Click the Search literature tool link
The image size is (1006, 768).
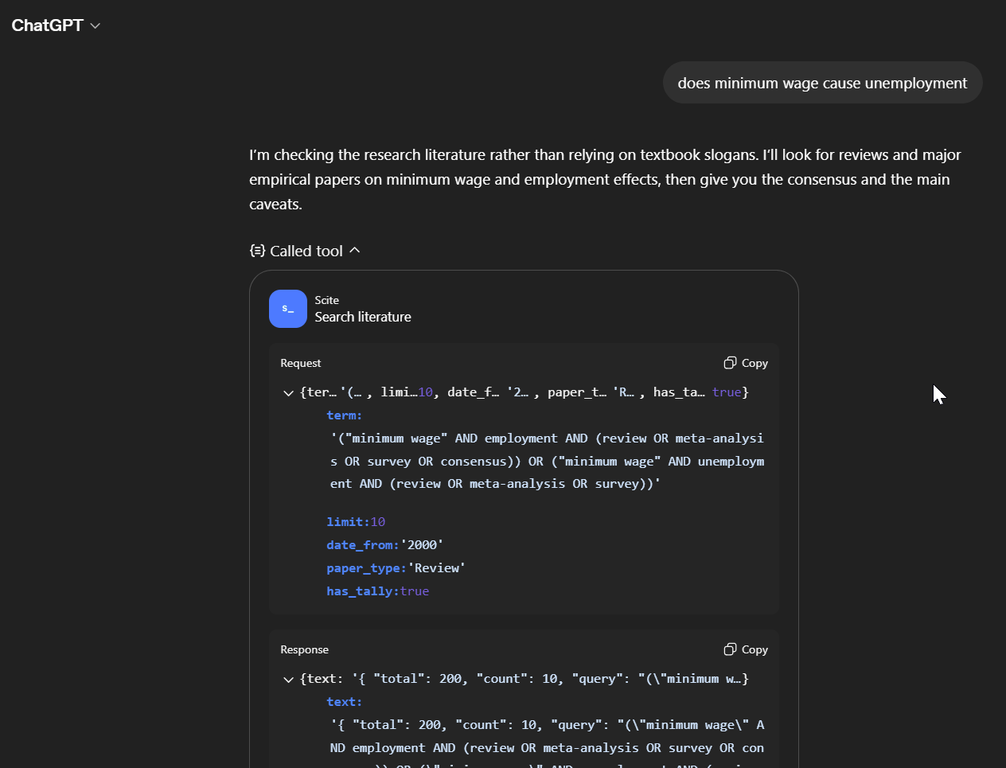pyautogui.click(x=362, y=316)
